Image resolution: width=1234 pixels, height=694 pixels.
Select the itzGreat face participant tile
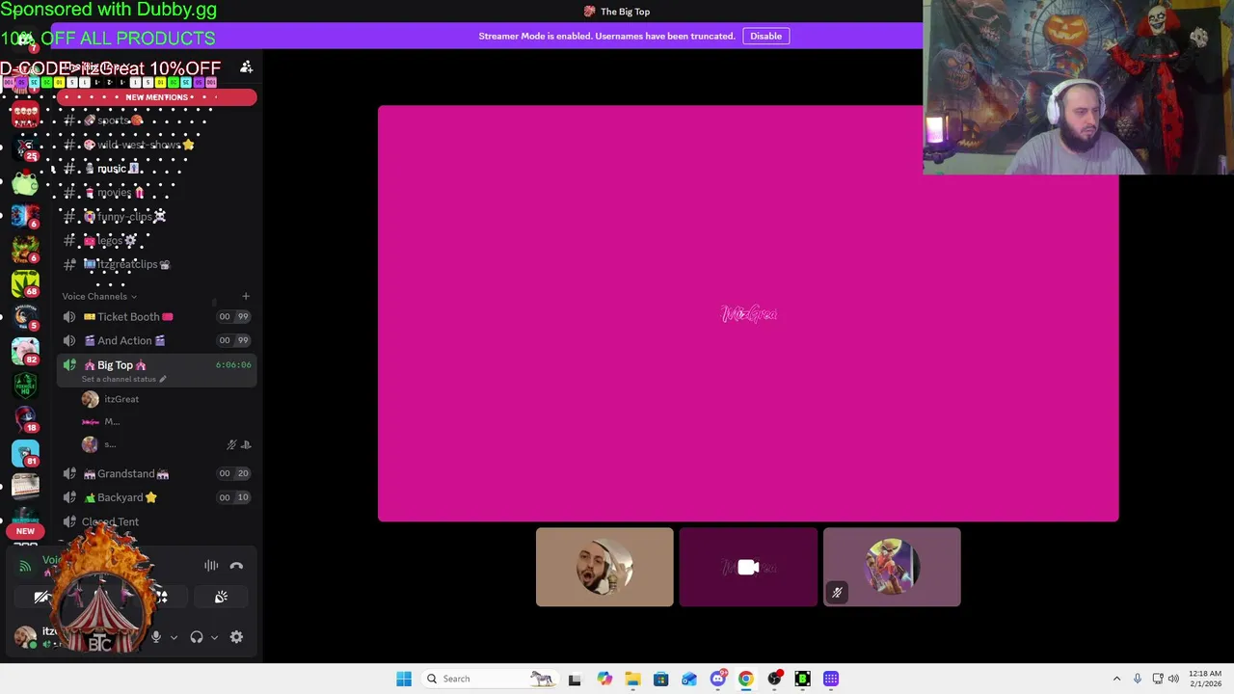click(604, 567)
